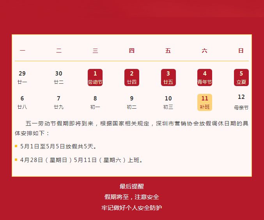Click the 日 weekday column header

[x=241, y=51]
